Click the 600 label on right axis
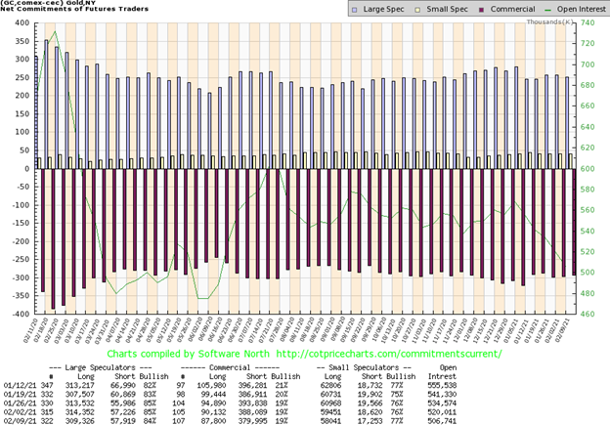Viewport: 610px width, 425px height. 588,168
